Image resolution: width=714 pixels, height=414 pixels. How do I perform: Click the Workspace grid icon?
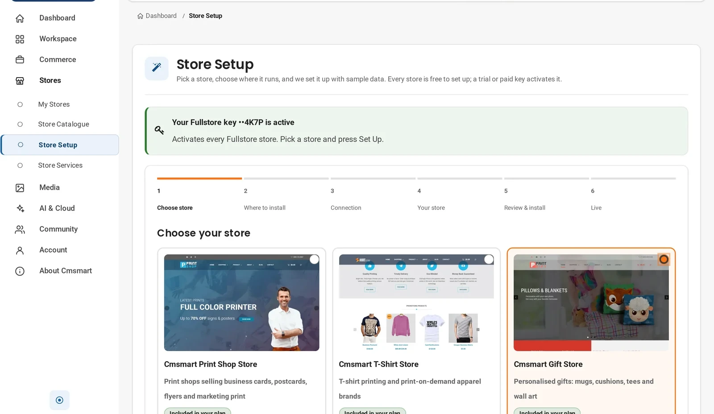pyautogui.click(x=20, y=39)
